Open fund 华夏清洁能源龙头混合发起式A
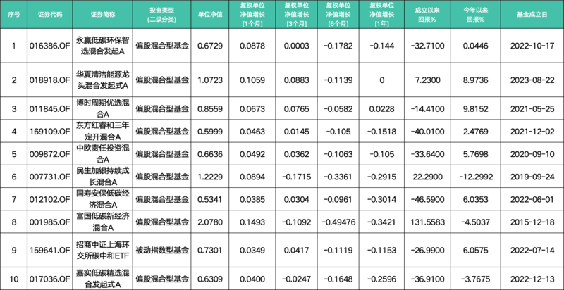This screenshot has width=564, height=290. click(x=103, y=80)
